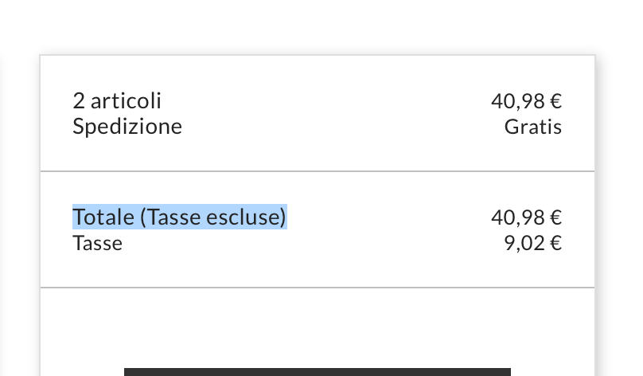Click the 9,02 € tax amount
Image resolution: width=643 pixels, height=376 pixels.
click(532, 243)
